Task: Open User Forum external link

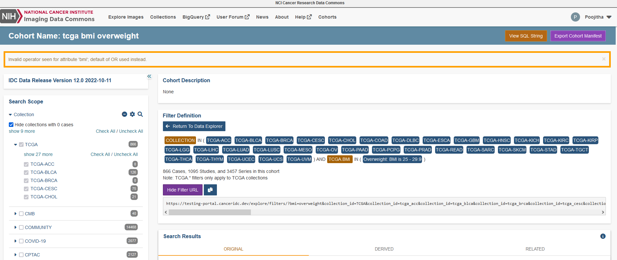Action: pos(233,17)
